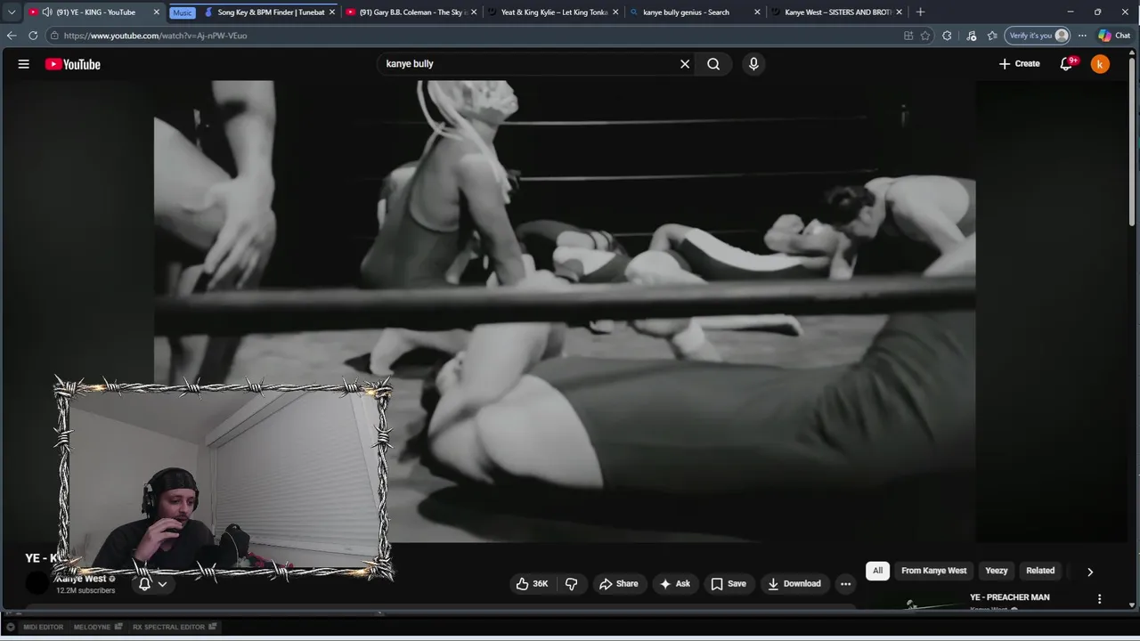Open the YE - PREACHER MAN video
Image resolution: width=1140 pixels, height=641 pixels.
point(1009,597)
